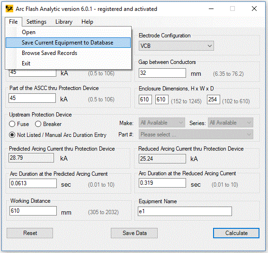
Task: Open the Library menu
Action: click(64, 22)
